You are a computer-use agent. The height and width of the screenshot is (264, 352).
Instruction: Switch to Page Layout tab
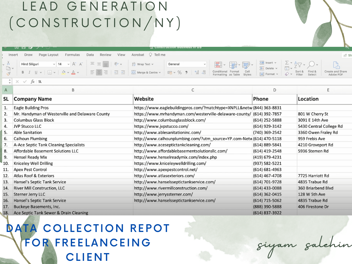pos(49,55)
